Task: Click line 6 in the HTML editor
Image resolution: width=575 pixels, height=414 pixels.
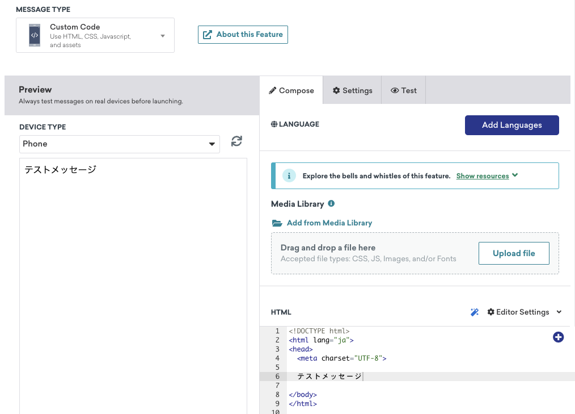Action: 397,376
